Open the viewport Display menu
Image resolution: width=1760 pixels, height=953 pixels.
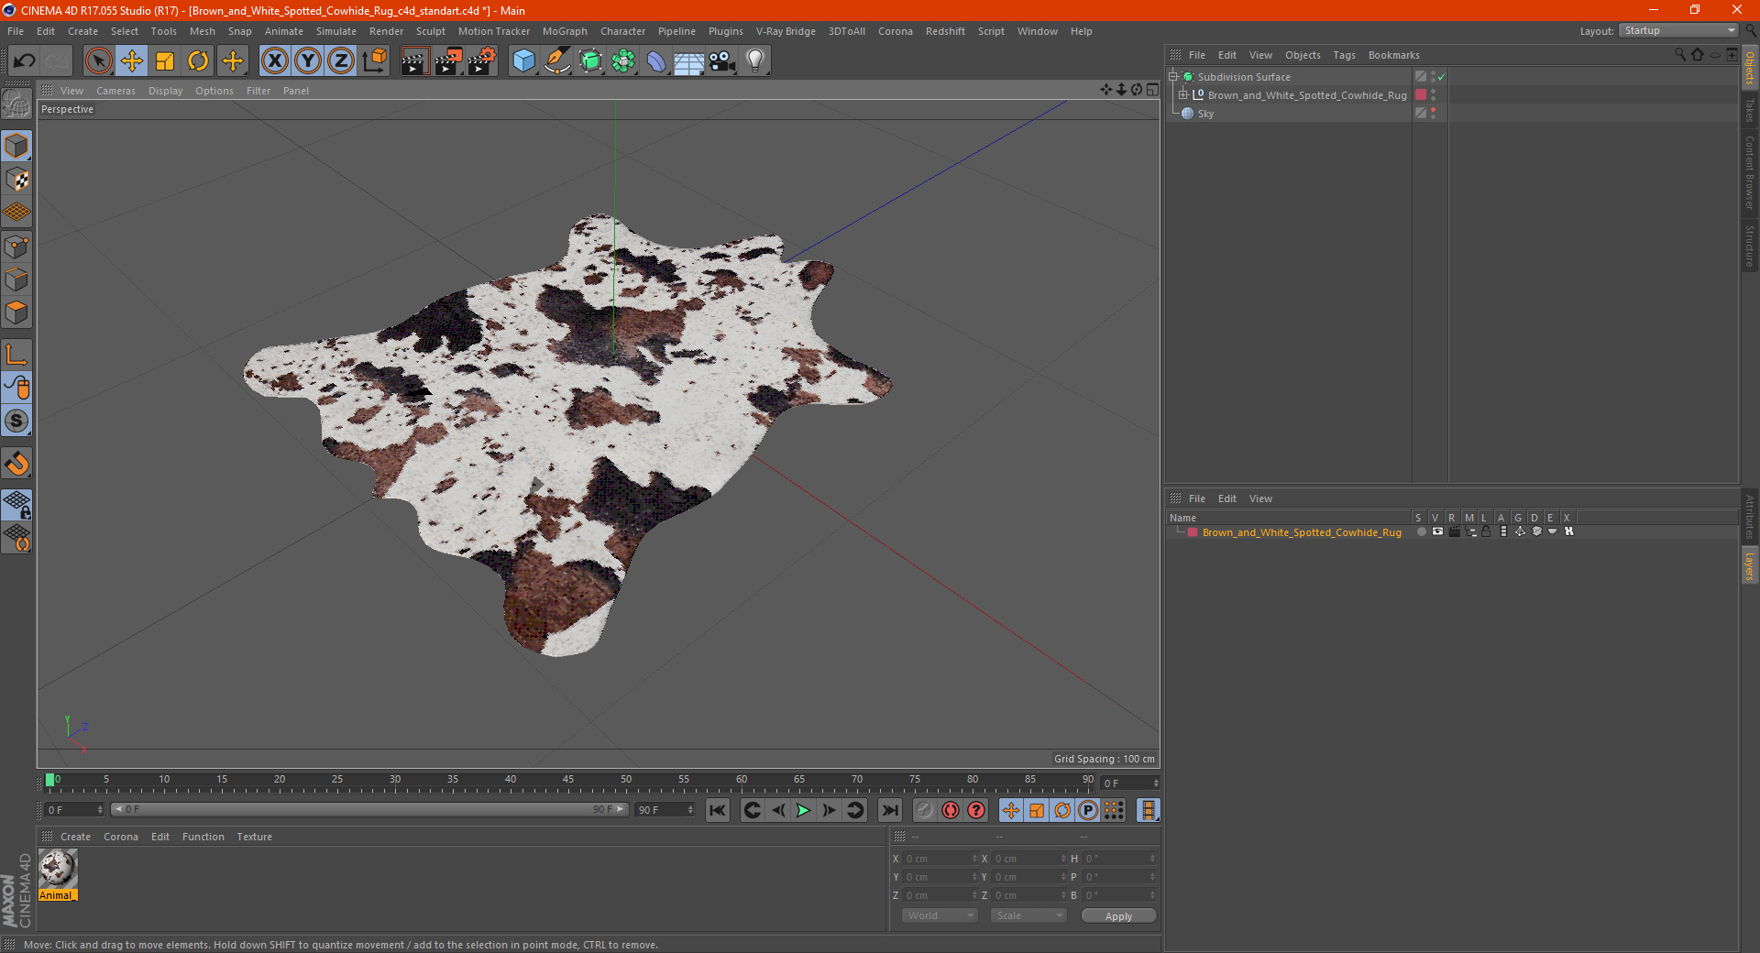165,91
